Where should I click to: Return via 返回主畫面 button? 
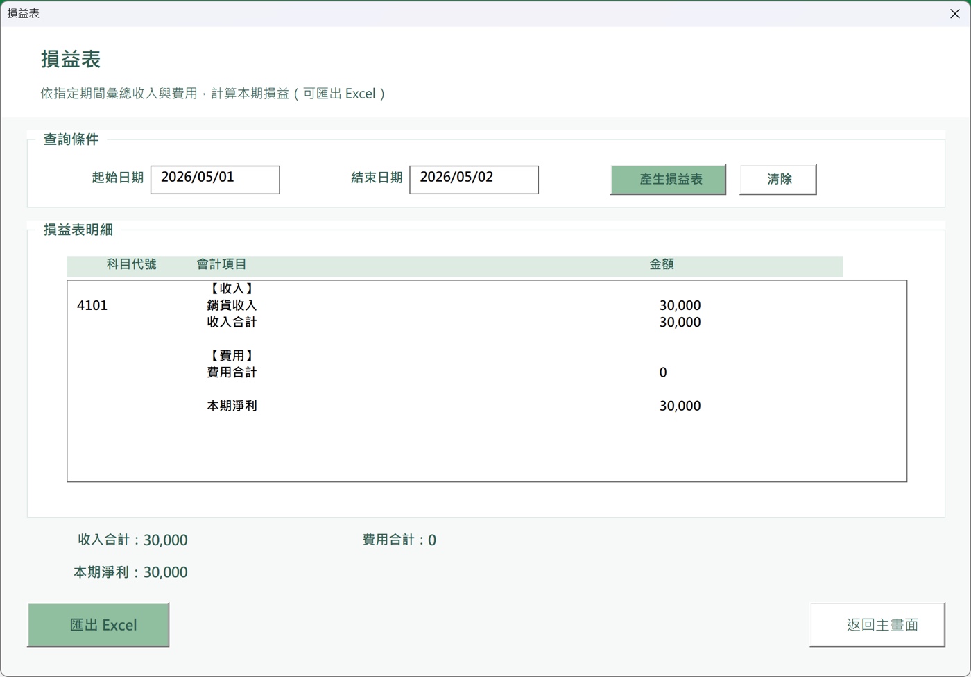click(877, 625)
